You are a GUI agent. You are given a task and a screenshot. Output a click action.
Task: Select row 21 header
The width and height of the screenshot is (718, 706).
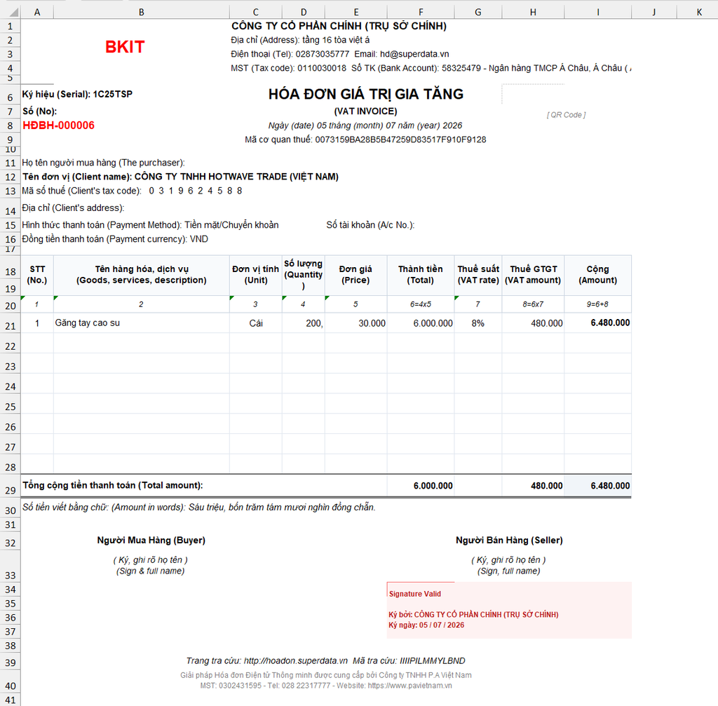click(10, 326)
